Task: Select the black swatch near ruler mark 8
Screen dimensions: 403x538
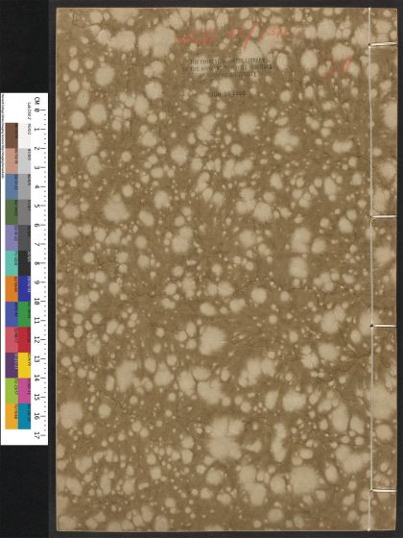Action: [24, 263]
